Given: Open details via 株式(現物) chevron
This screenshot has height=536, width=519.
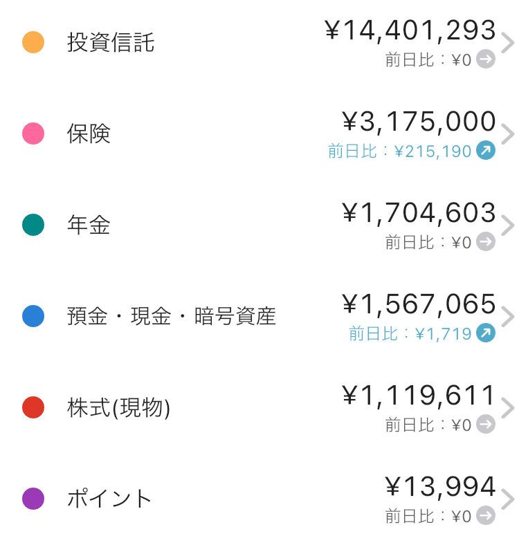Looking at the screenshot, I should [x=508, y=408].
